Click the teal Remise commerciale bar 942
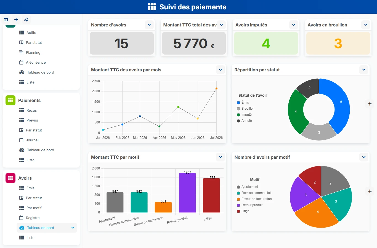This screenshot has width=377, height=248. (x=139, y=202)
